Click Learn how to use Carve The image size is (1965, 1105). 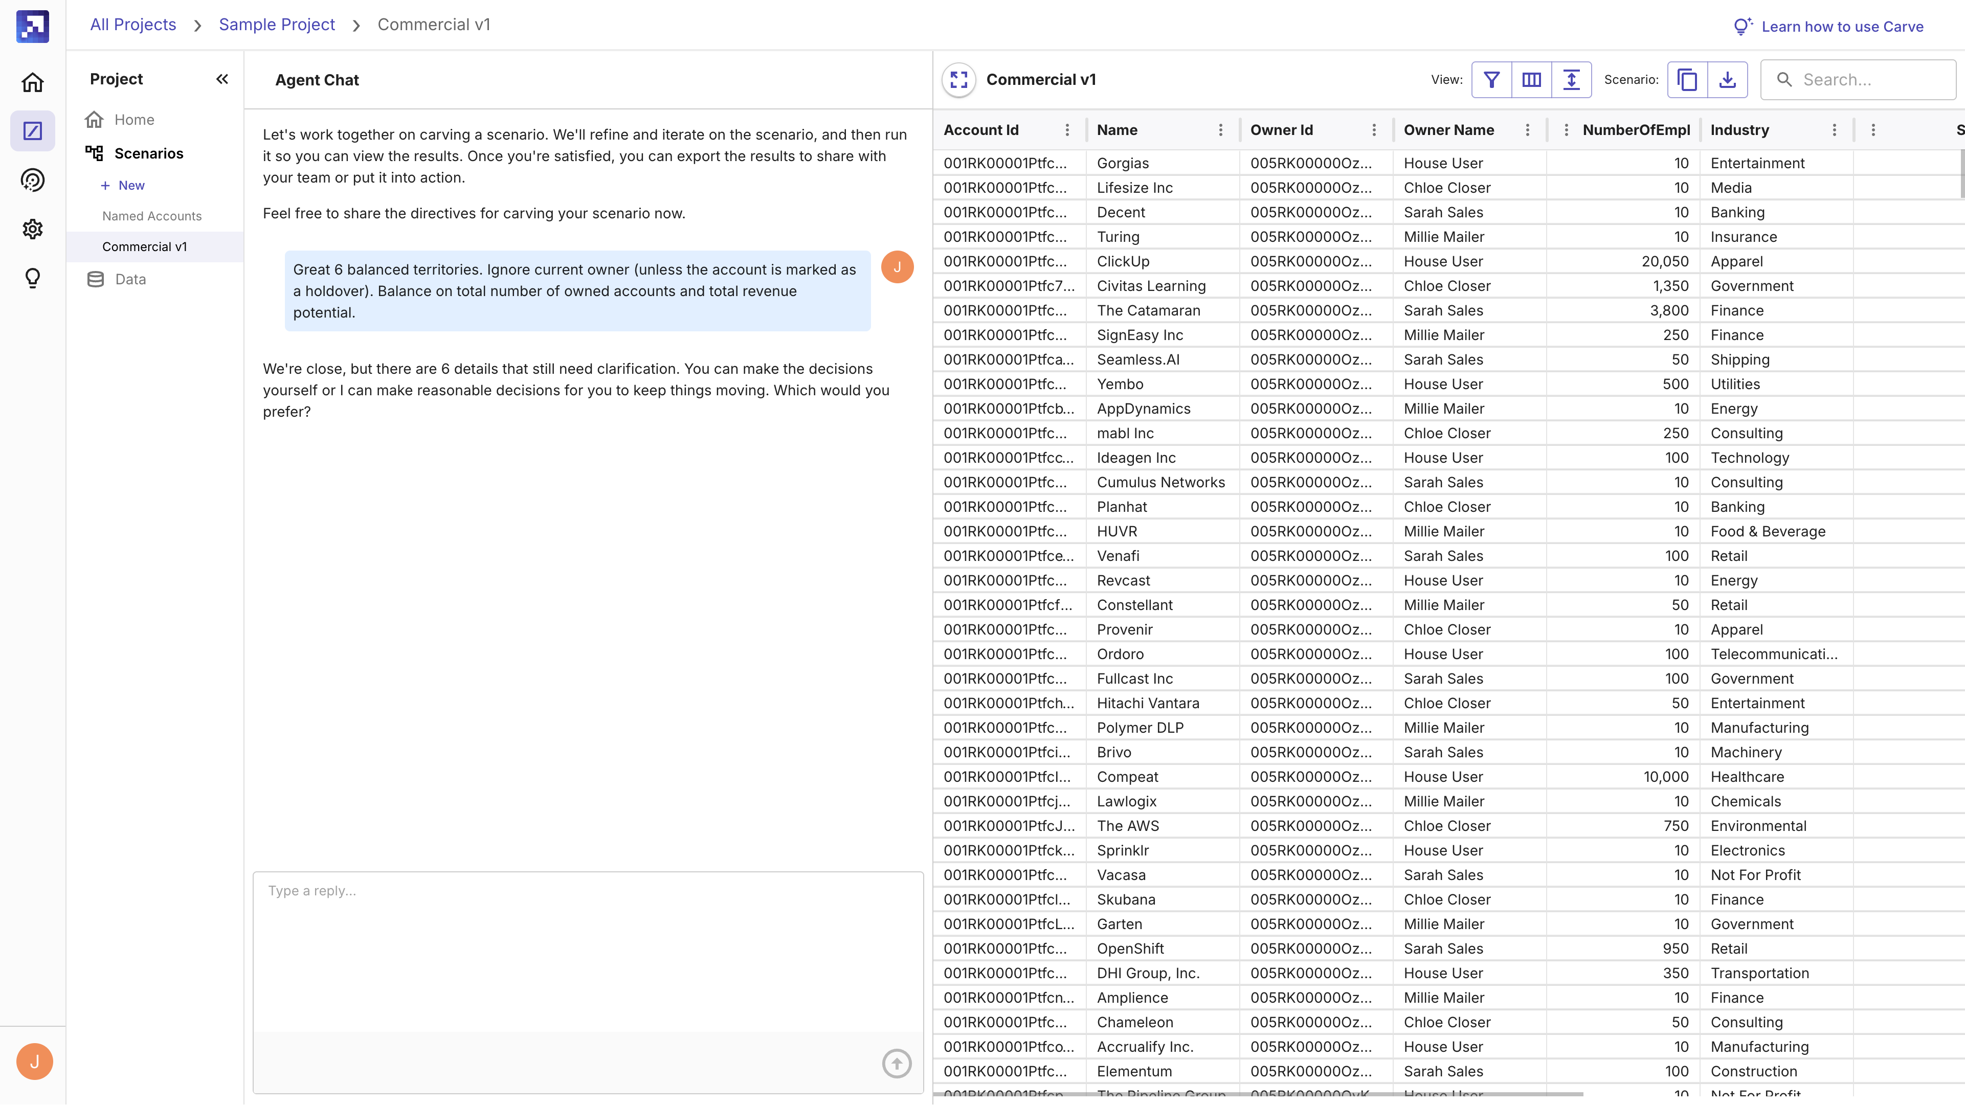pyautogui.click(x=1841, y=27)
